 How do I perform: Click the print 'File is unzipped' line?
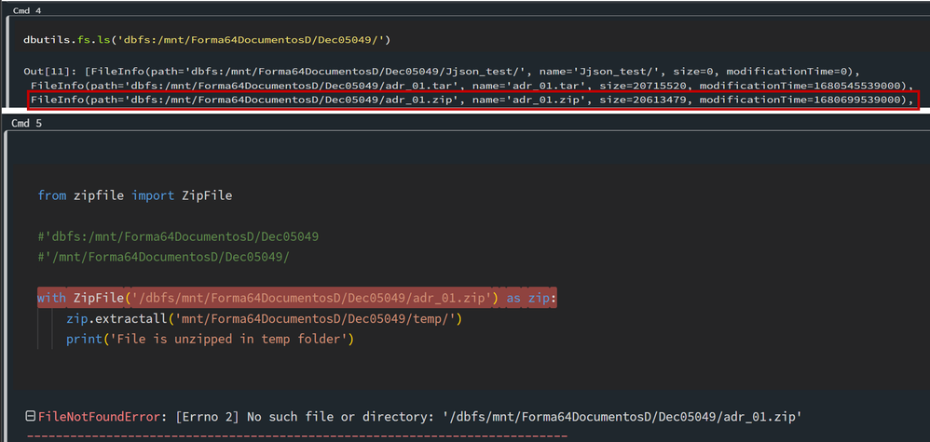pyautogui.click(x=211, y=339)
